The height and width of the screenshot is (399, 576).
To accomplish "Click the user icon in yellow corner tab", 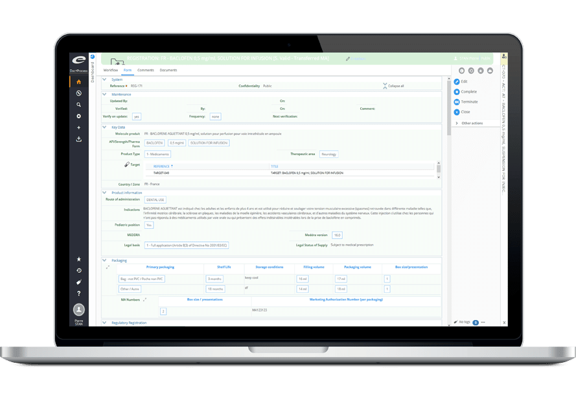I will pyautogui.click(x=504, y=56).
